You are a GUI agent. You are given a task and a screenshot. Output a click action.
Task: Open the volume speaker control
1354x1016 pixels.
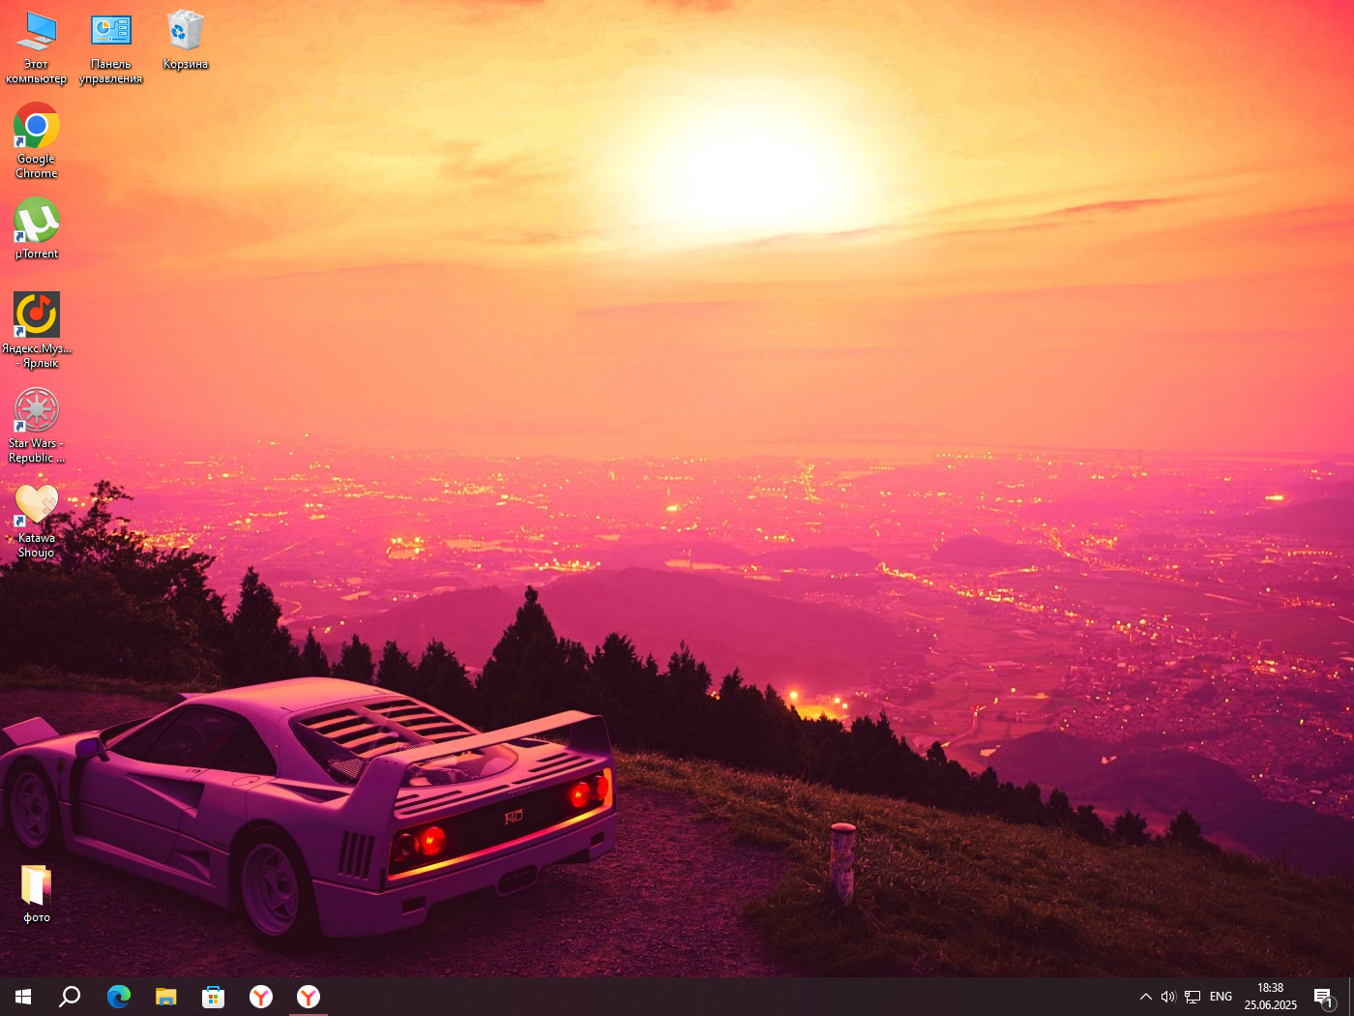[x=1167, y=997]
